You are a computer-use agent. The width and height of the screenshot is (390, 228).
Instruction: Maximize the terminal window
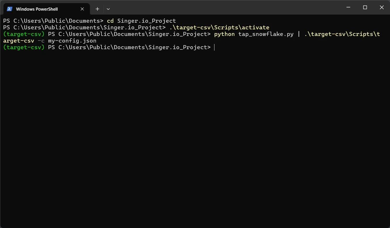365,7
